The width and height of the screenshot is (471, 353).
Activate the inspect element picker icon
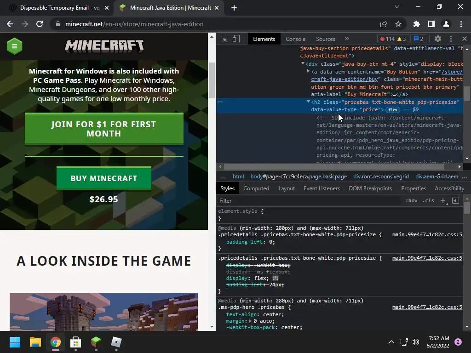224,39
